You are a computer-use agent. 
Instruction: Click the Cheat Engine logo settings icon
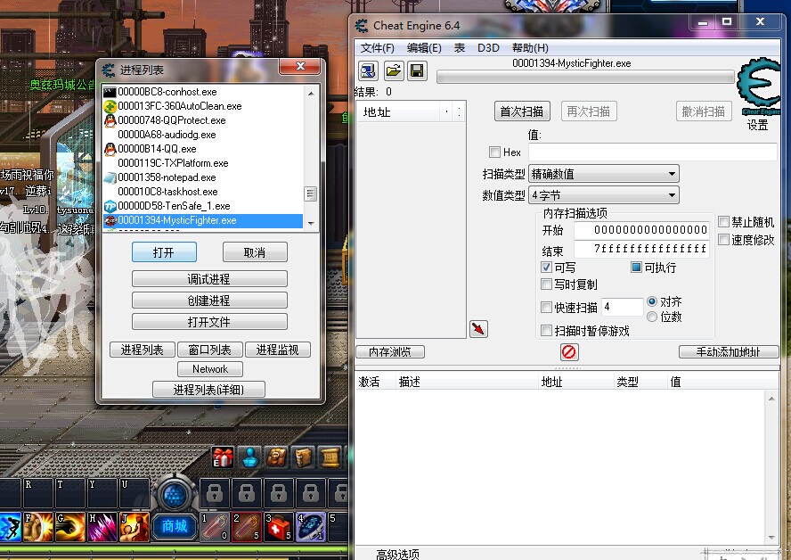pyautogui.click(x=759, y=86)
